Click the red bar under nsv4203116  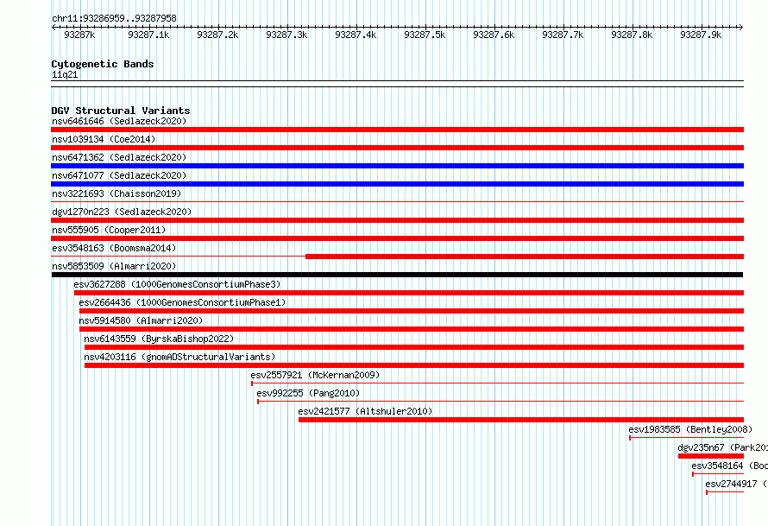point(414,365)
